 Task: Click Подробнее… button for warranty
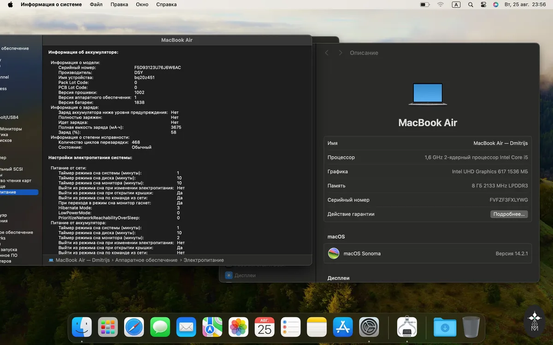[509, 214]
